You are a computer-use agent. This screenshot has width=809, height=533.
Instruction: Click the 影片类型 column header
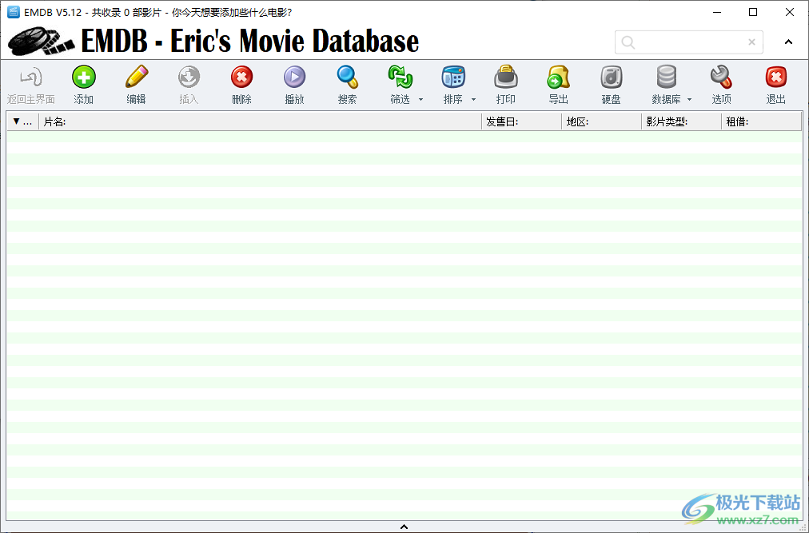click(681, 121)
